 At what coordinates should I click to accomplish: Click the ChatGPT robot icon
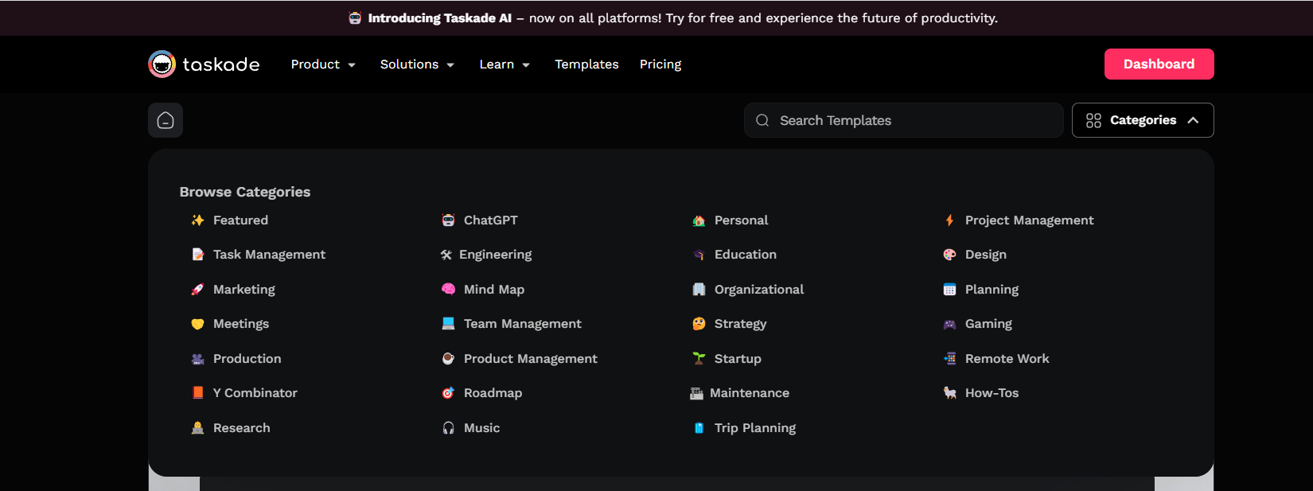point(448,220)
